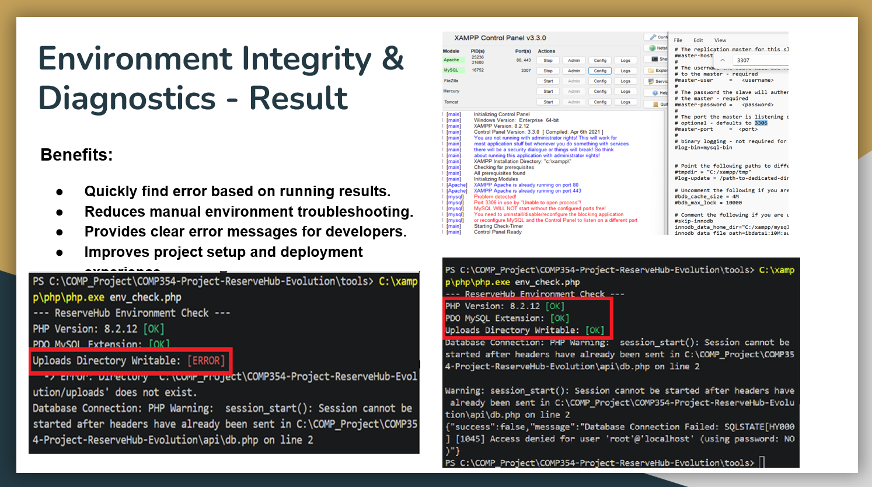View Mercury Logs
The height and width of the screenshot is (487, 872).
pyautogui.click(x=626, y=91)
